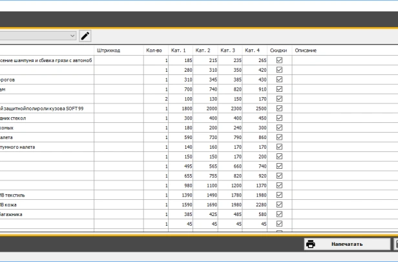Toggle Скидки checkbox in the first table row
Image resolution: width=398 pixels, height=262 pixels.
(279, 60)
